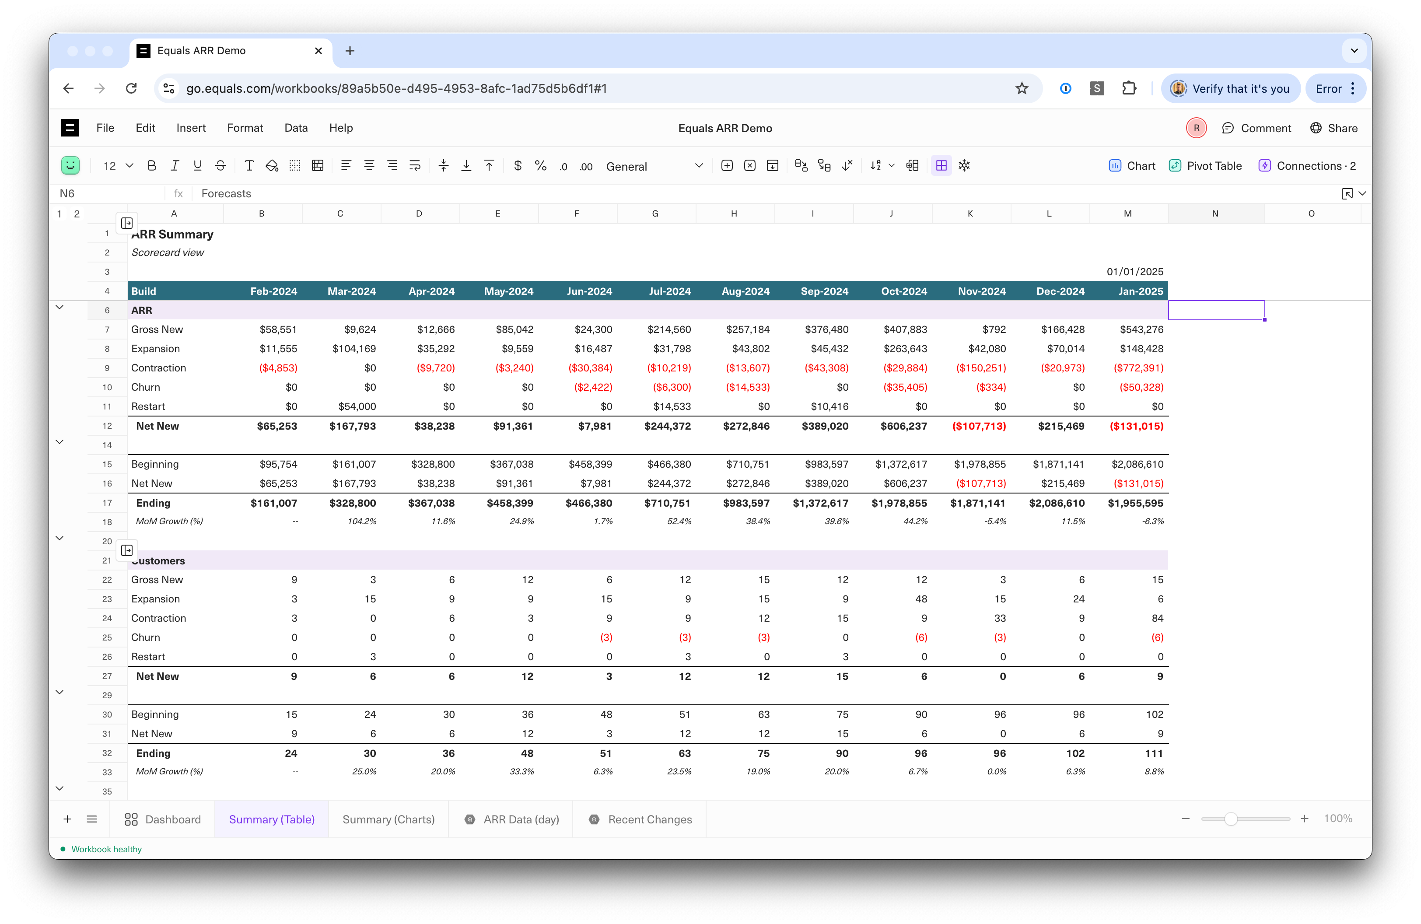
Task: Open the General number format dropdown
Action: click(697, 166)
